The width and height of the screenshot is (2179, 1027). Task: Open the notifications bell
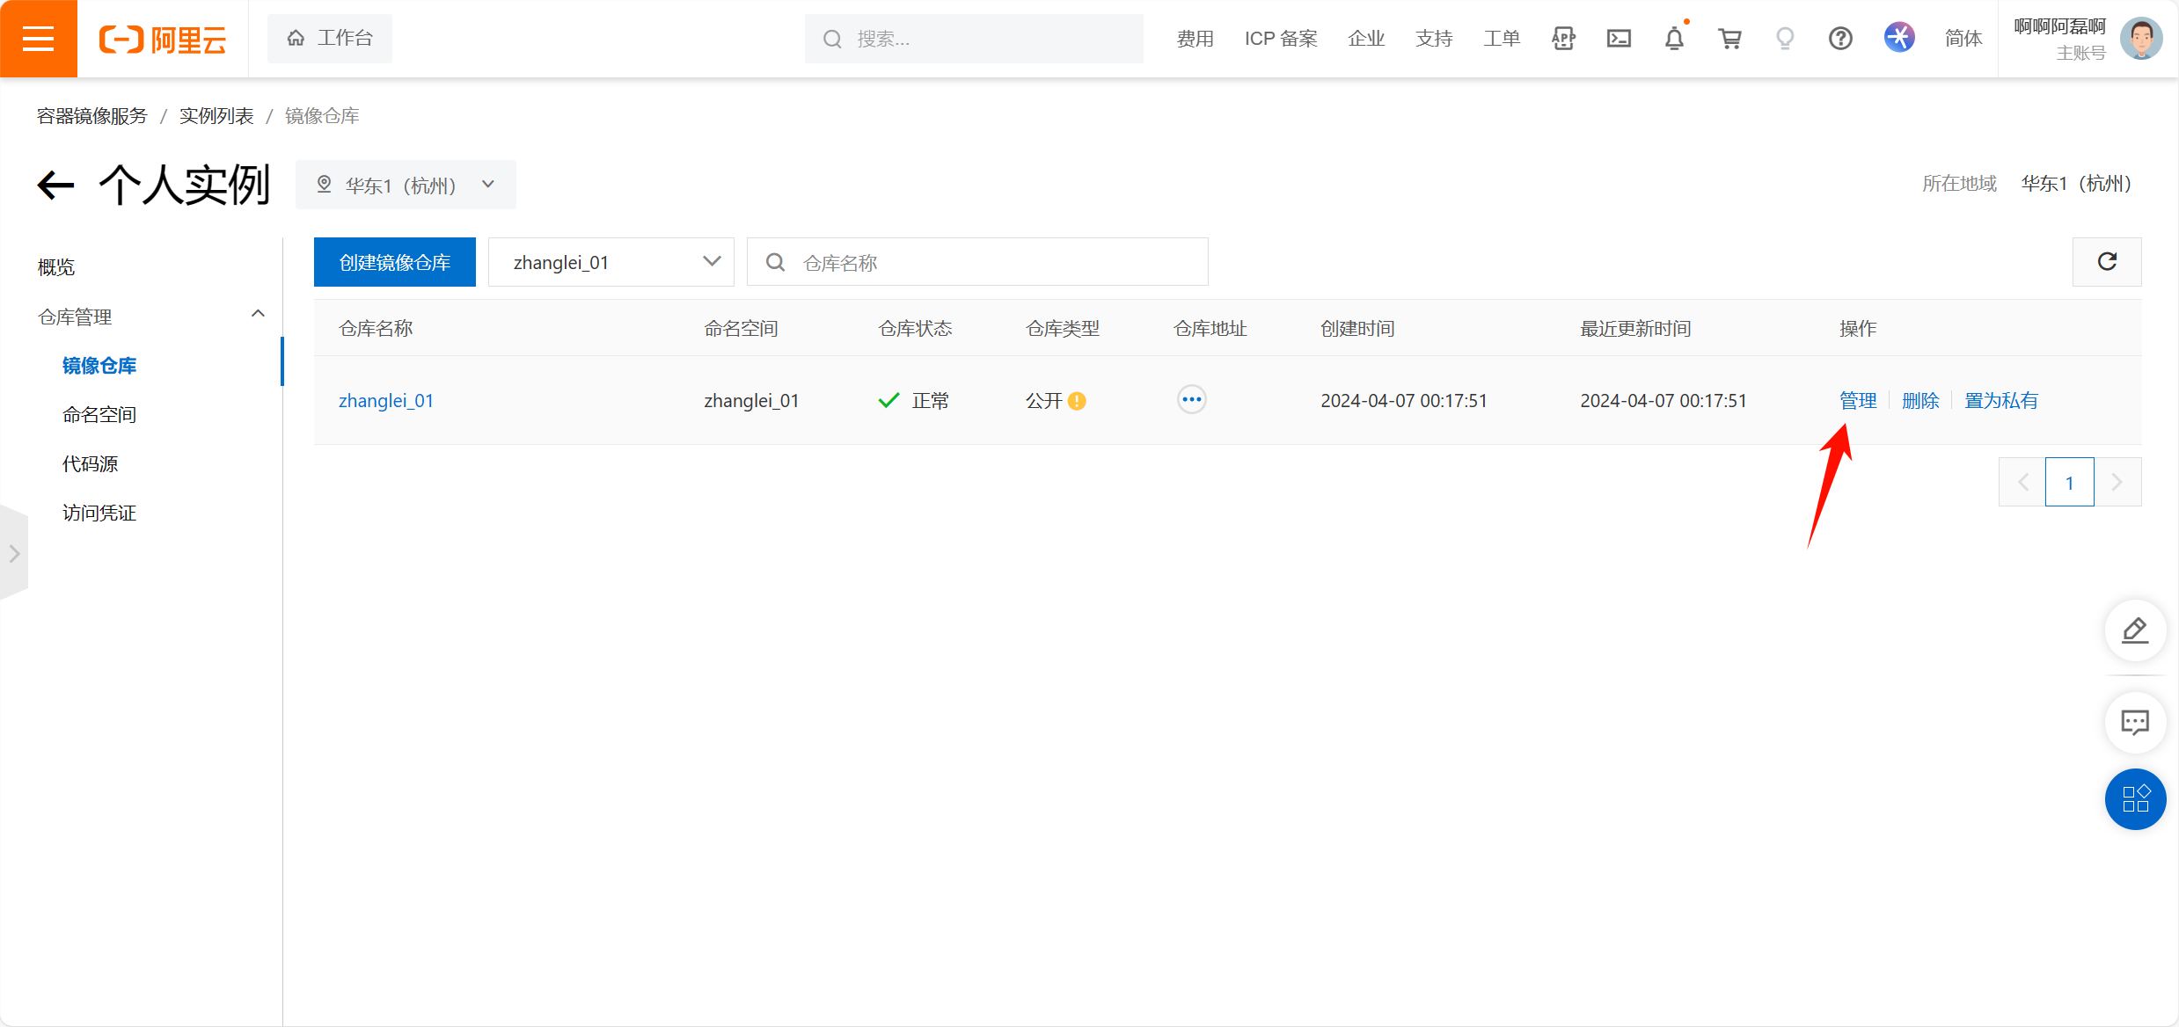click(1674, 38)
